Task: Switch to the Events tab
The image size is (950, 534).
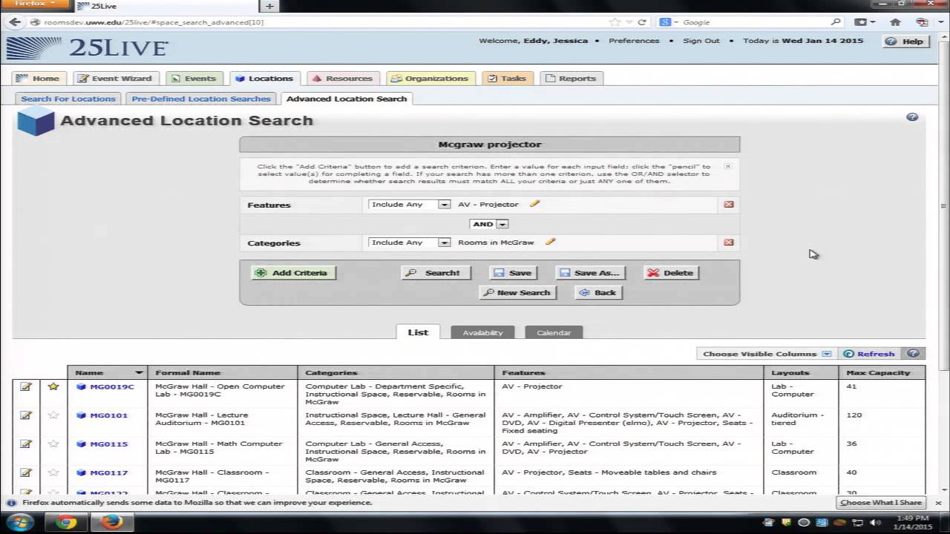Action: click(193, 78)
